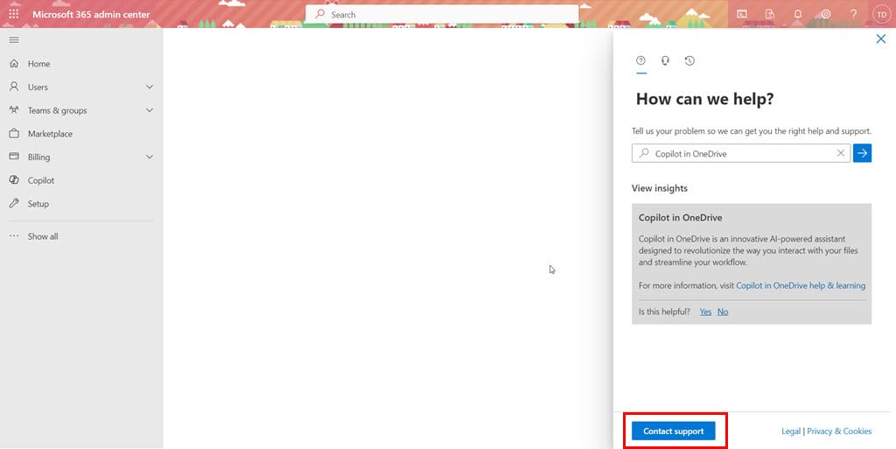The width and height of the screenshot is (896, 449).
Task: Open the settings gear icon
Action: [x=826, y=14]
